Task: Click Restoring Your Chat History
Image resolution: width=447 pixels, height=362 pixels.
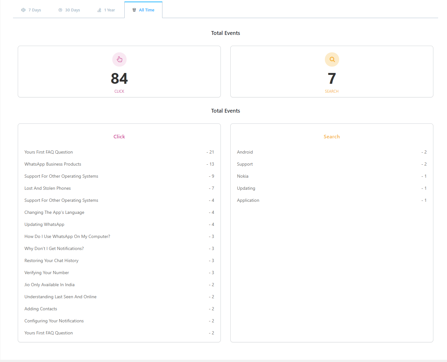Action: (x=51, y=261)
